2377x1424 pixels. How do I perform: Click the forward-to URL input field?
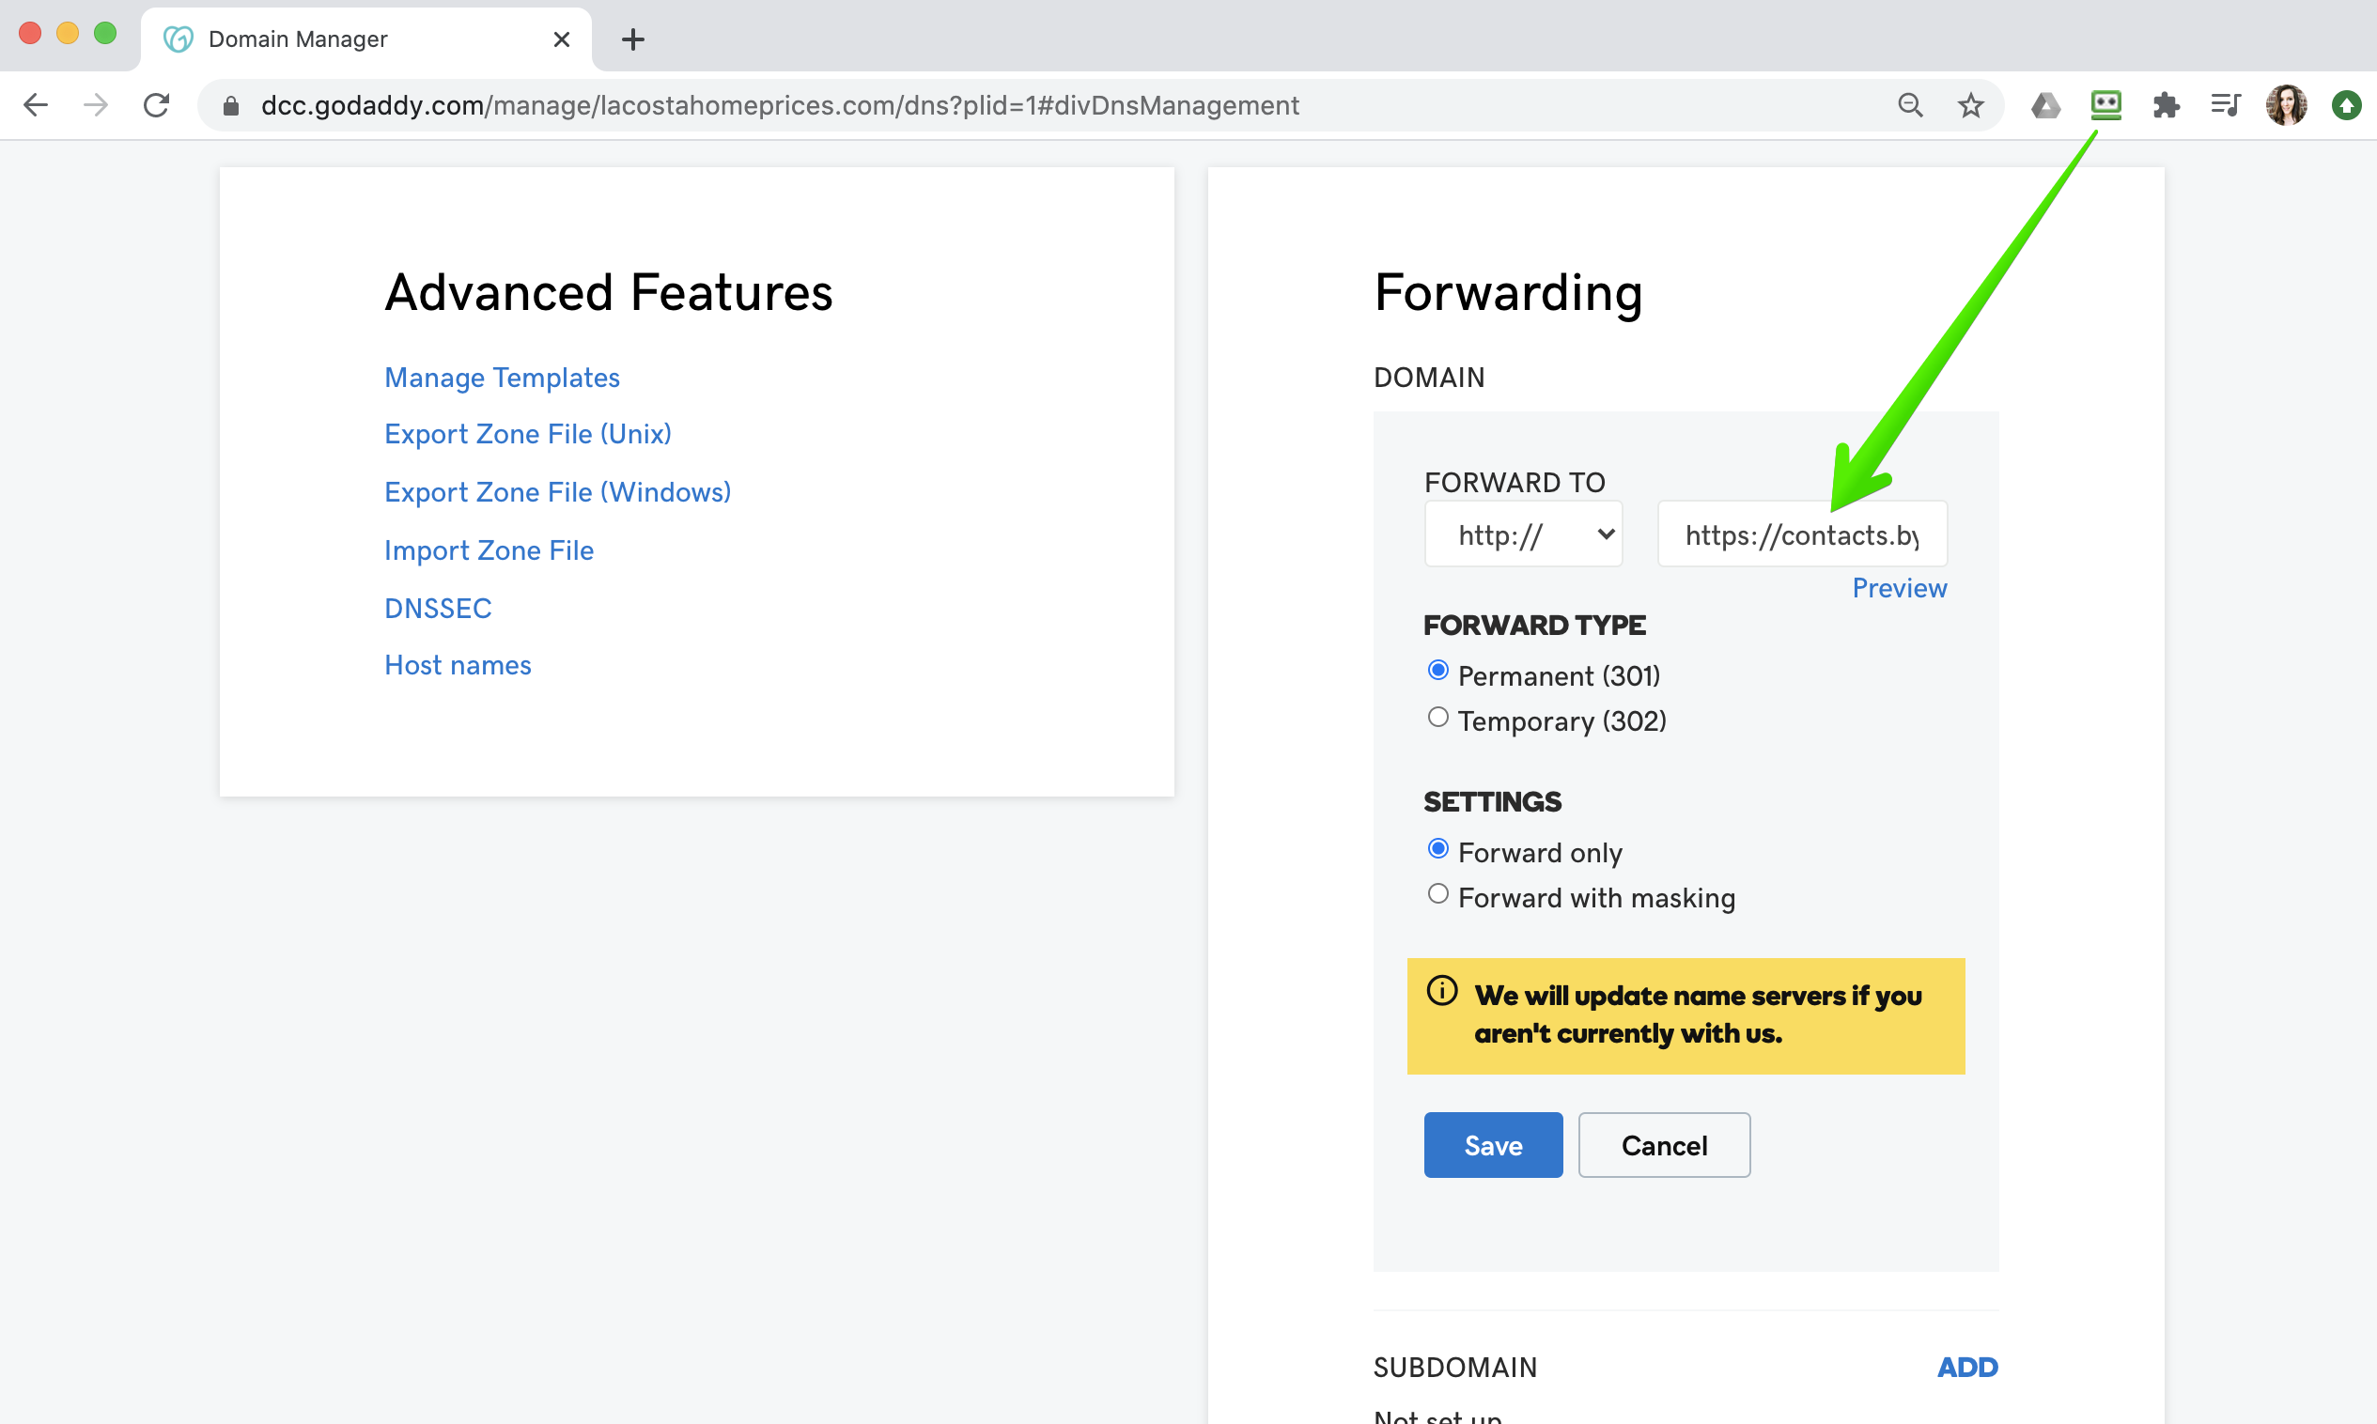point(1801,534)
